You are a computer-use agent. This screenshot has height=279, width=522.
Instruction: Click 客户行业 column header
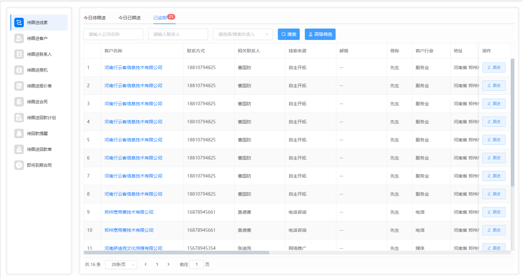click(x=425, y=51)
